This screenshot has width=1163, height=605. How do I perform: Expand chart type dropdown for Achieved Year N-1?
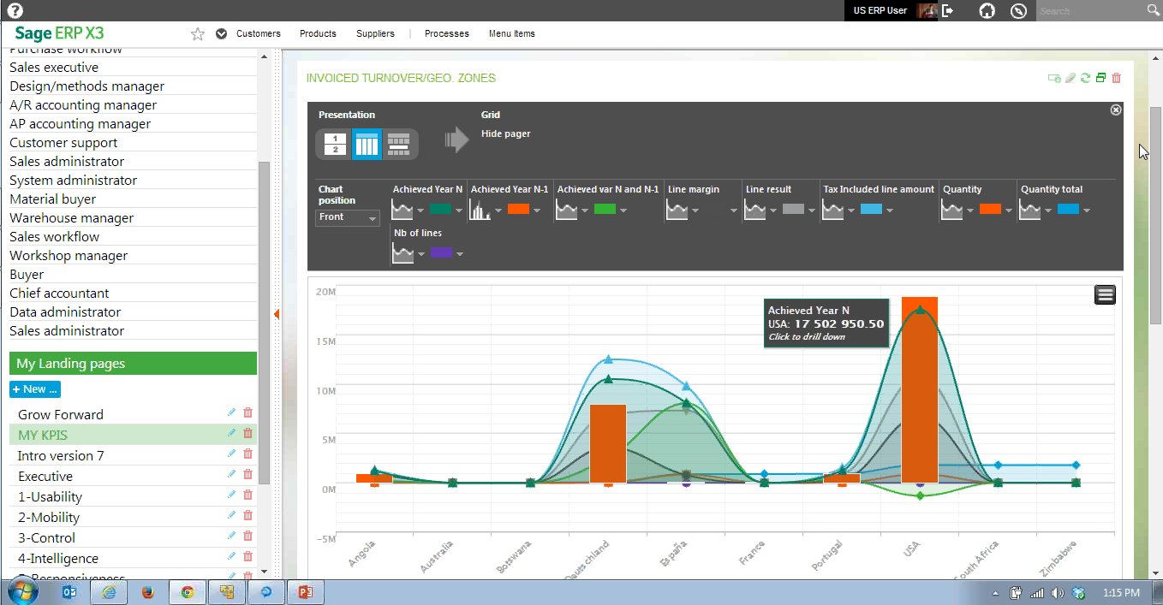click(498, 210)
